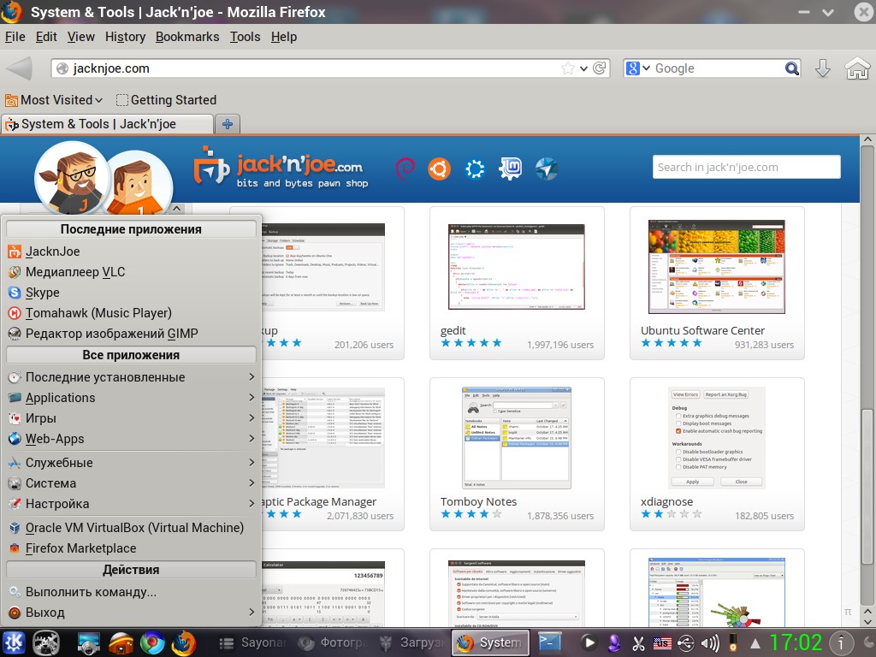The width and height of the screenshot is (876, 657).
Task: Select the System & Tools browser tab
Action: click(109, 124)
